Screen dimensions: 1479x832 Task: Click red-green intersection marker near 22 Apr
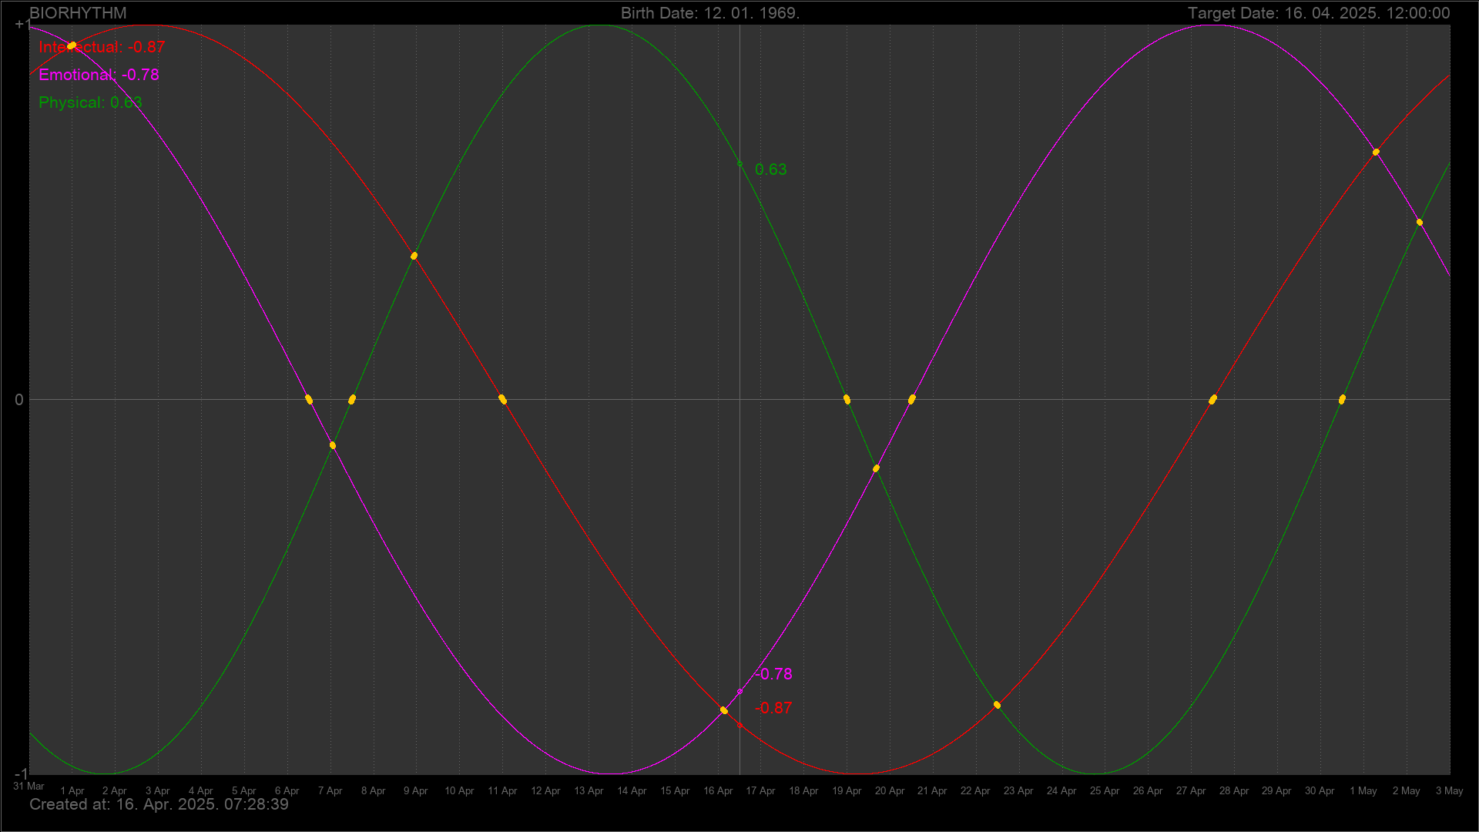[x=997, y=705]
